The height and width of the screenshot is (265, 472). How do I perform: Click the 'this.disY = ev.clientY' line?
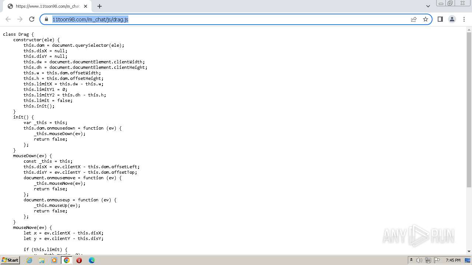[x=80, y=172]
